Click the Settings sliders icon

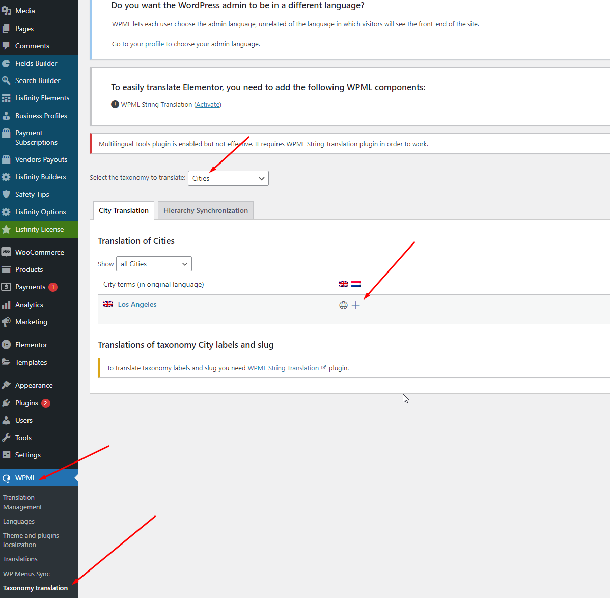6,455
